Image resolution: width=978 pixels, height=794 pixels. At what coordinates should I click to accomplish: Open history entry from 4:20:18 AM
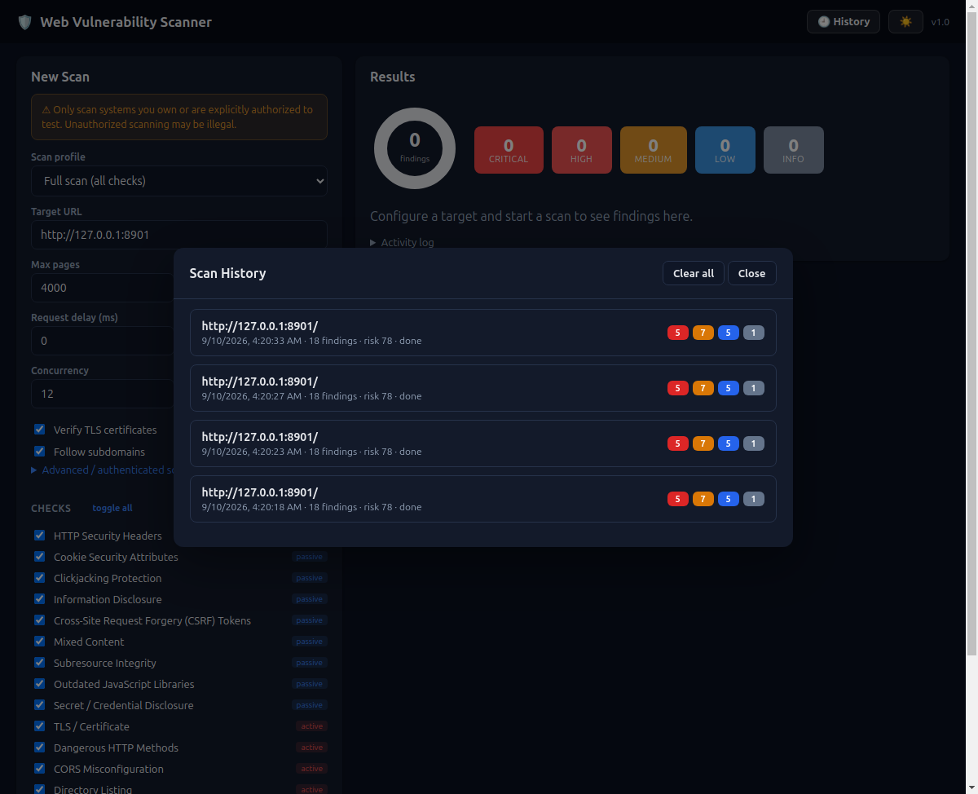point(483,499)
